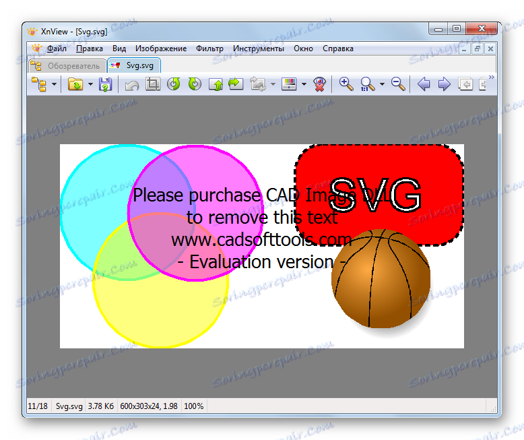
Task: Restore the inner document window
Action: (x=478, y=49)
